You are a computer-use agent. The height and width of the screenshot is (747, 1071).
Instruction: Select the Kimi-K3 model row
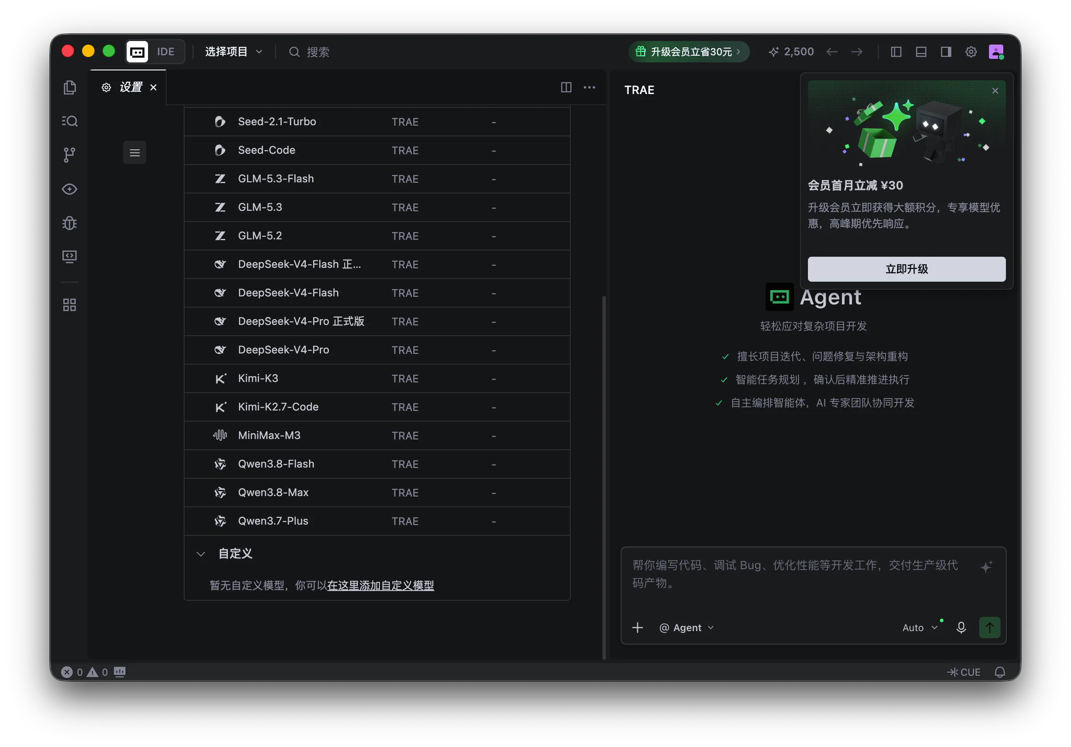tap(377, 379)
